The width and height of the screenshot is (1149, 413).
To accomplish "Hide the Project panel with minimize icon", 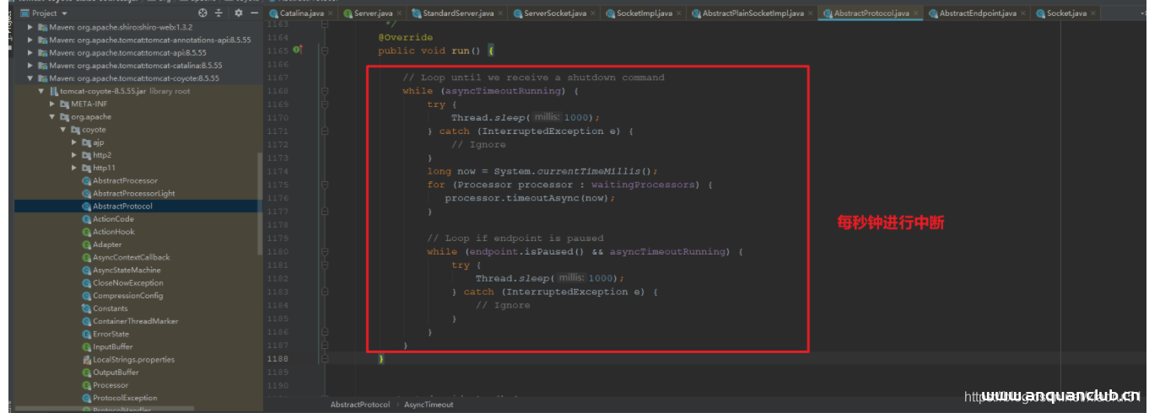I will click(252, 13).
